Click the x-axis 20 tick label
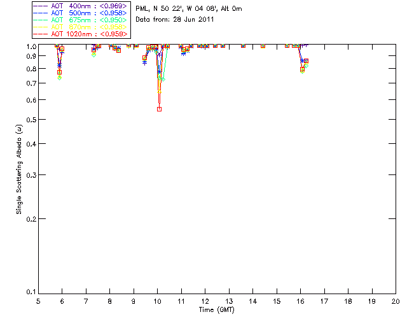 point(396,301)
